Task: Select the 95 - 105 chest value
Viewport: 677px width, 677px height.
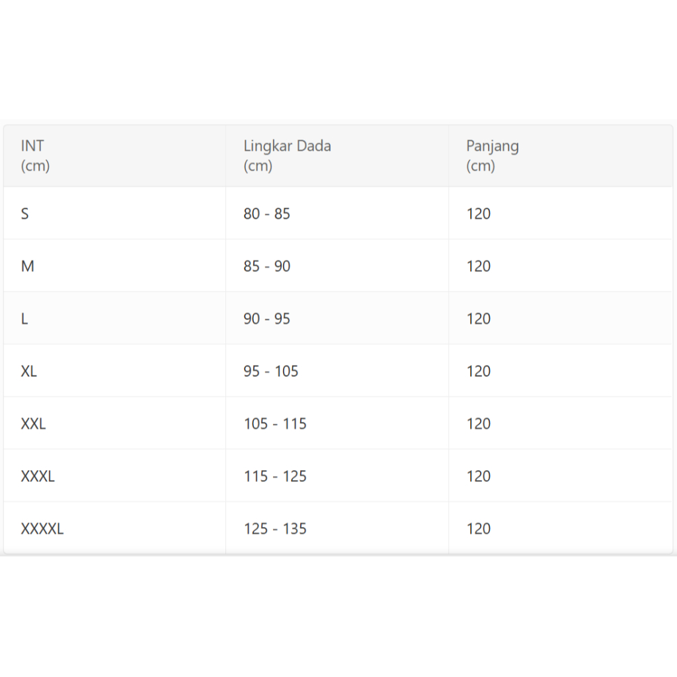Action: (x=270, y=371)
